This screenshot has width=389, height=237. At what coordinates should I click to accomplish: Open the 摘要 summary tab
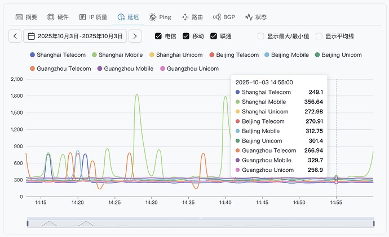[26, 17]
